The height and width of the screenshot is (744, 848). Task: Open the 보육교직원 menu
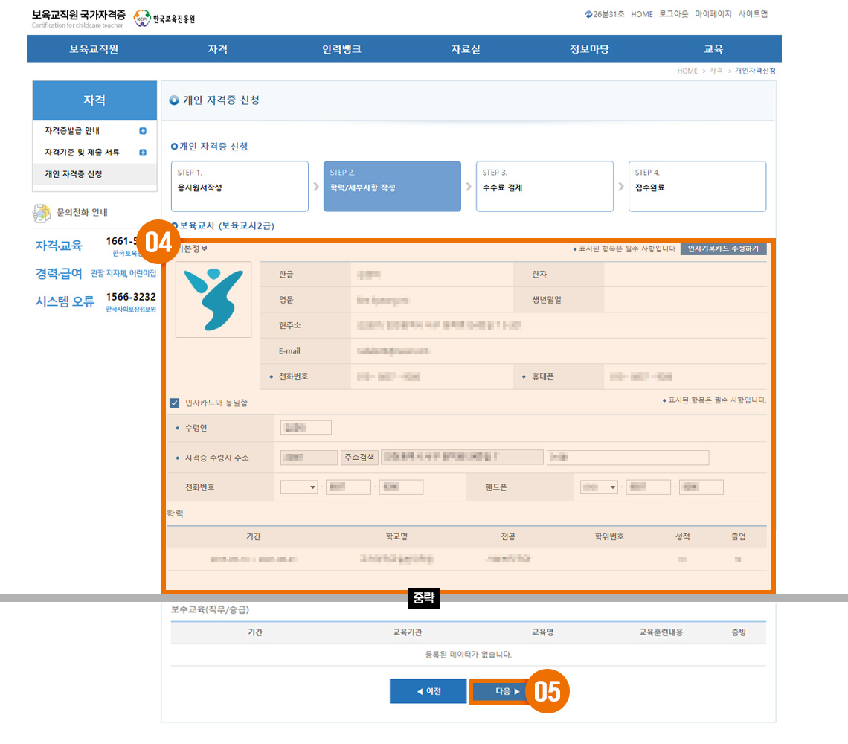pos(94,49)
